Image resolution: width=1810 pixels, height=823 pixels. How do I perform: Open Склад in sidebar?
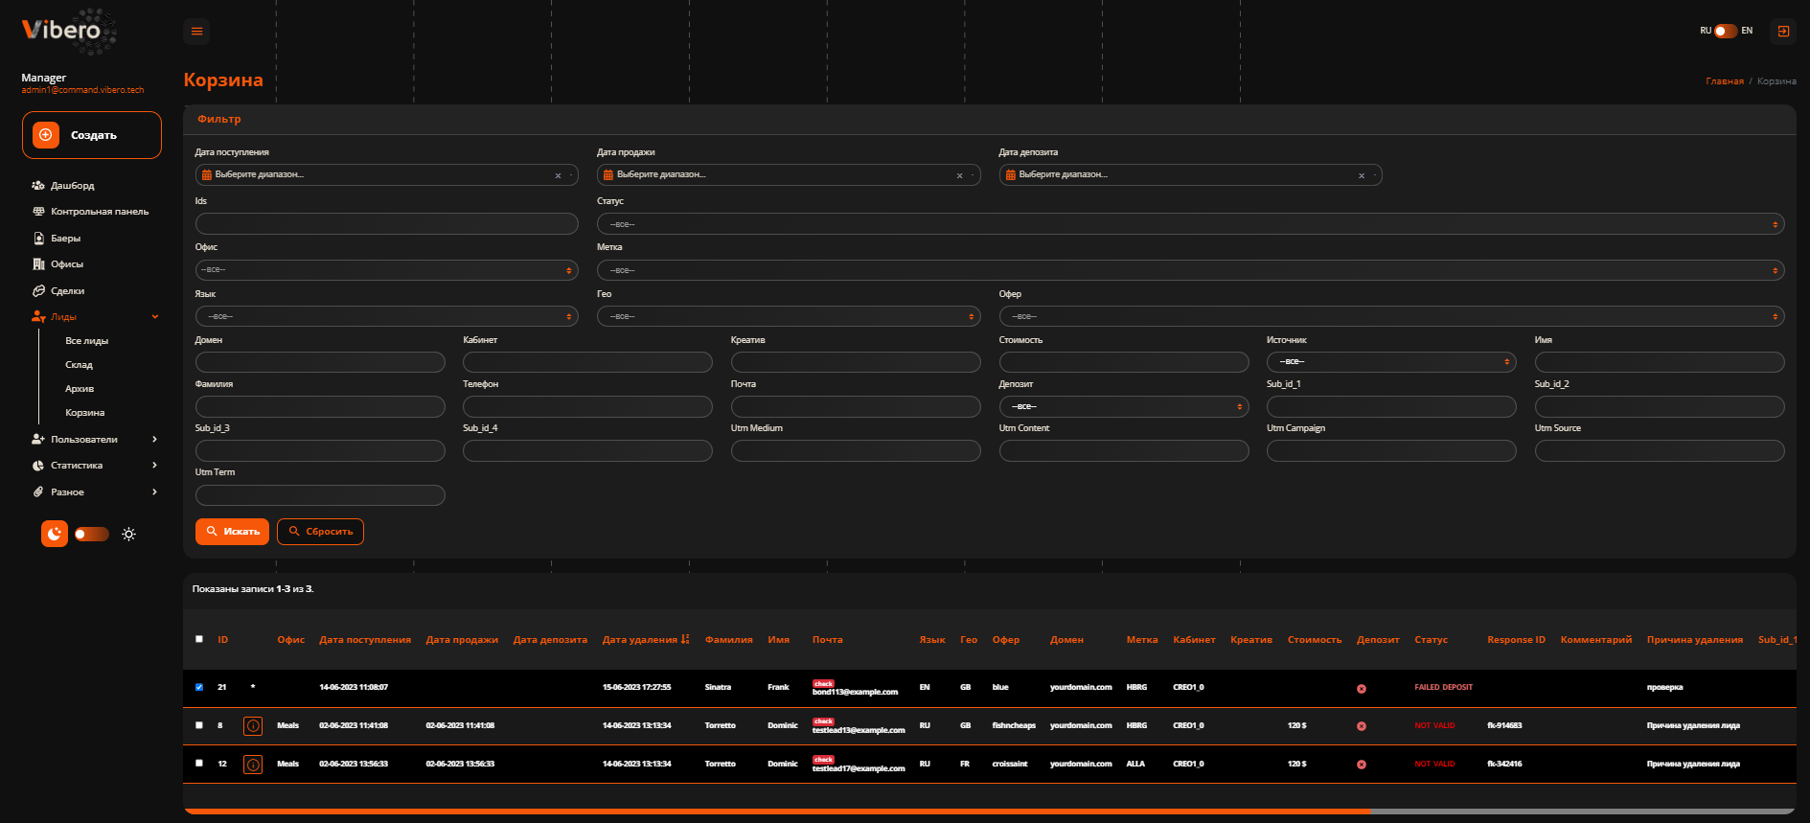click(x=79, y=365)
